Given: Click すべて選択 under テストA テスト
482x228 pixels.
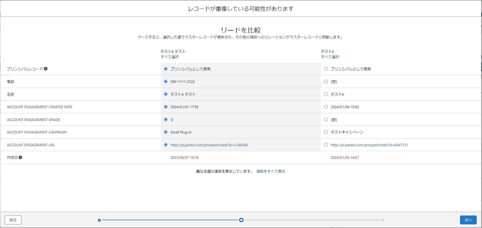Looking at the screenshot, I should click(x=170, y=57).
